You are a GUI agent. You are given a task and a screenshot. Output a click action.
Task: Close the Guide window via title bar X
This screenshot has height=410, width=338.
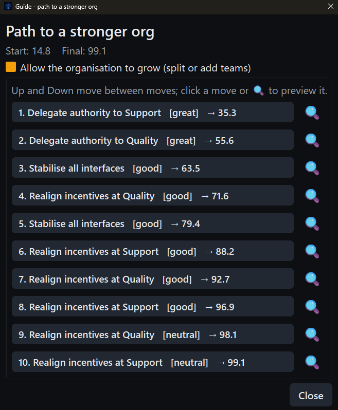pos(331,7)
